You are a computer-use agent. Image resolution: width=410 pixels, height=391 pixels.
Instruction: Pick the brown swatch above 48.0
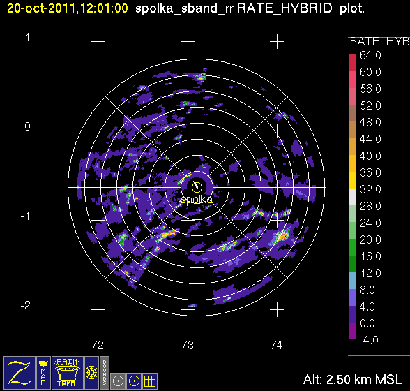coord(353,113)
